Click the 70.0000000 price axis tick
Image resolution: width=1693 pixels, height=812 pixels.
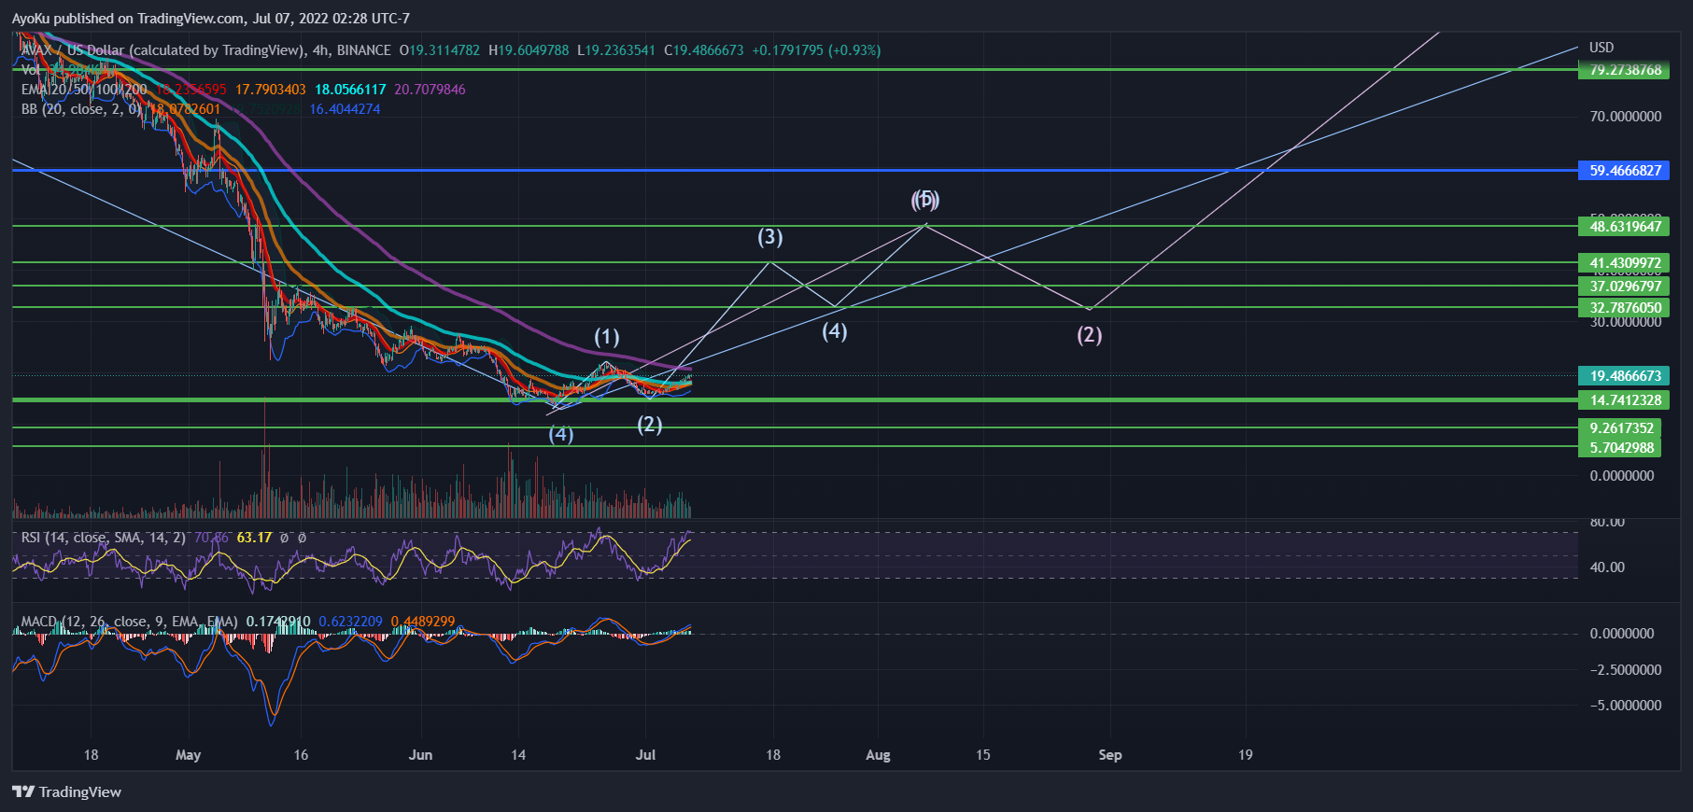(1626, 117)
